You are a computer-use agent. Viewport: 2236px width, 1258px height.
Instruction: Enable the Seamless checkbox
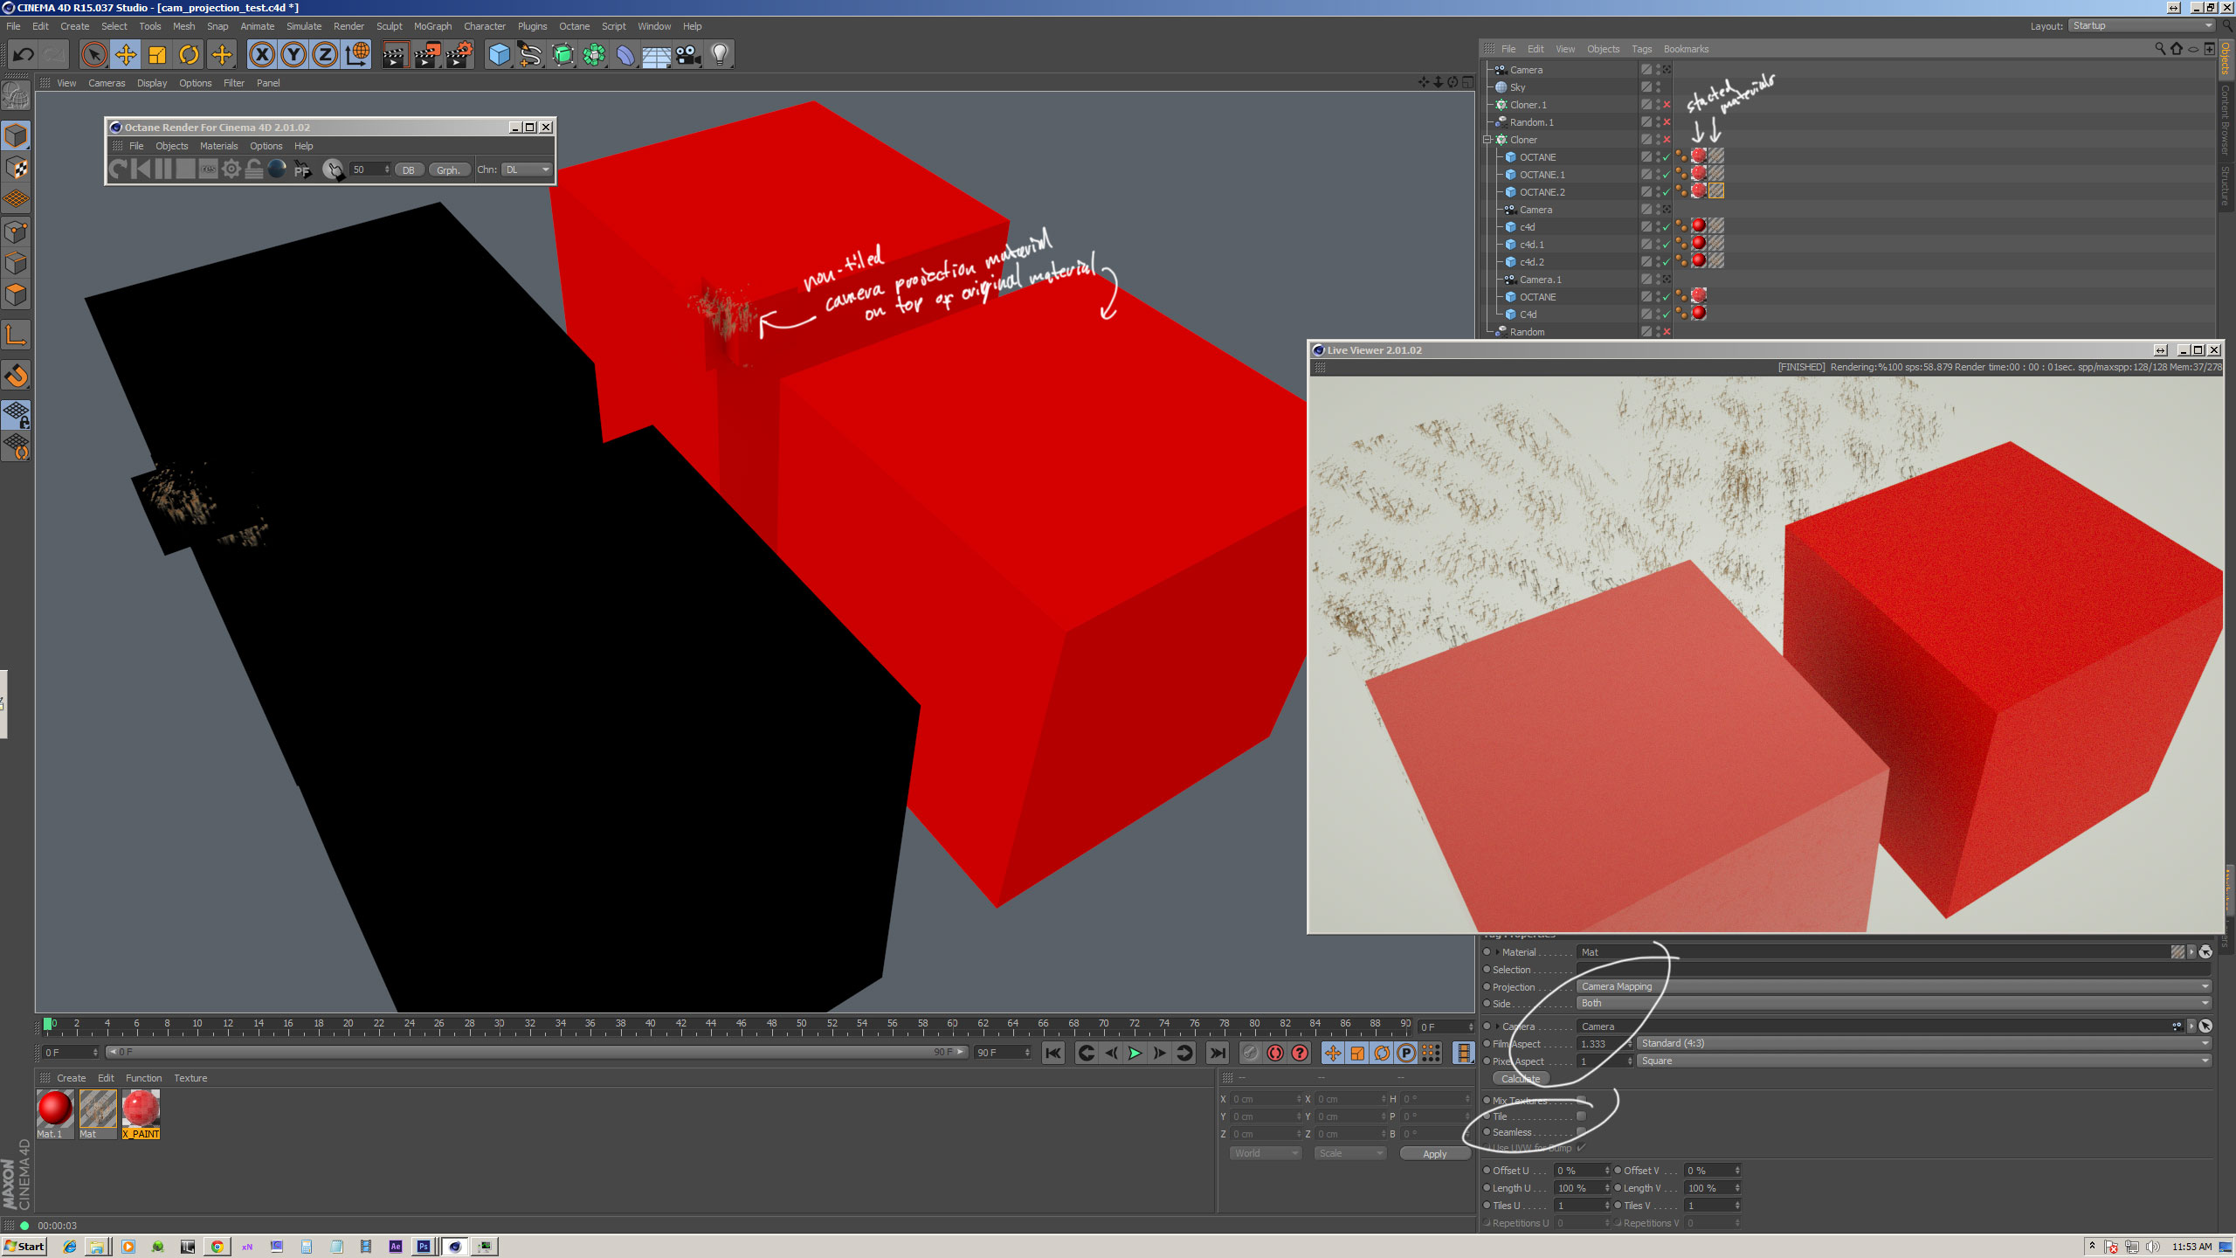(x=1581, y=1132)
